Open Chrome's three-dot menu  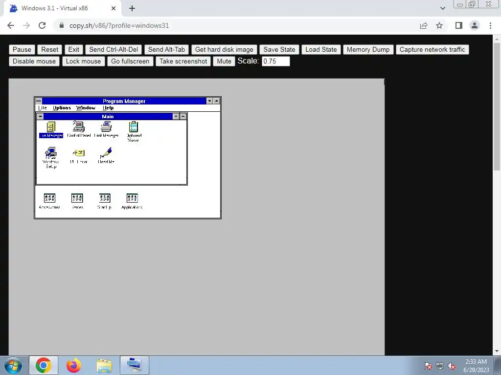(490, 25)
